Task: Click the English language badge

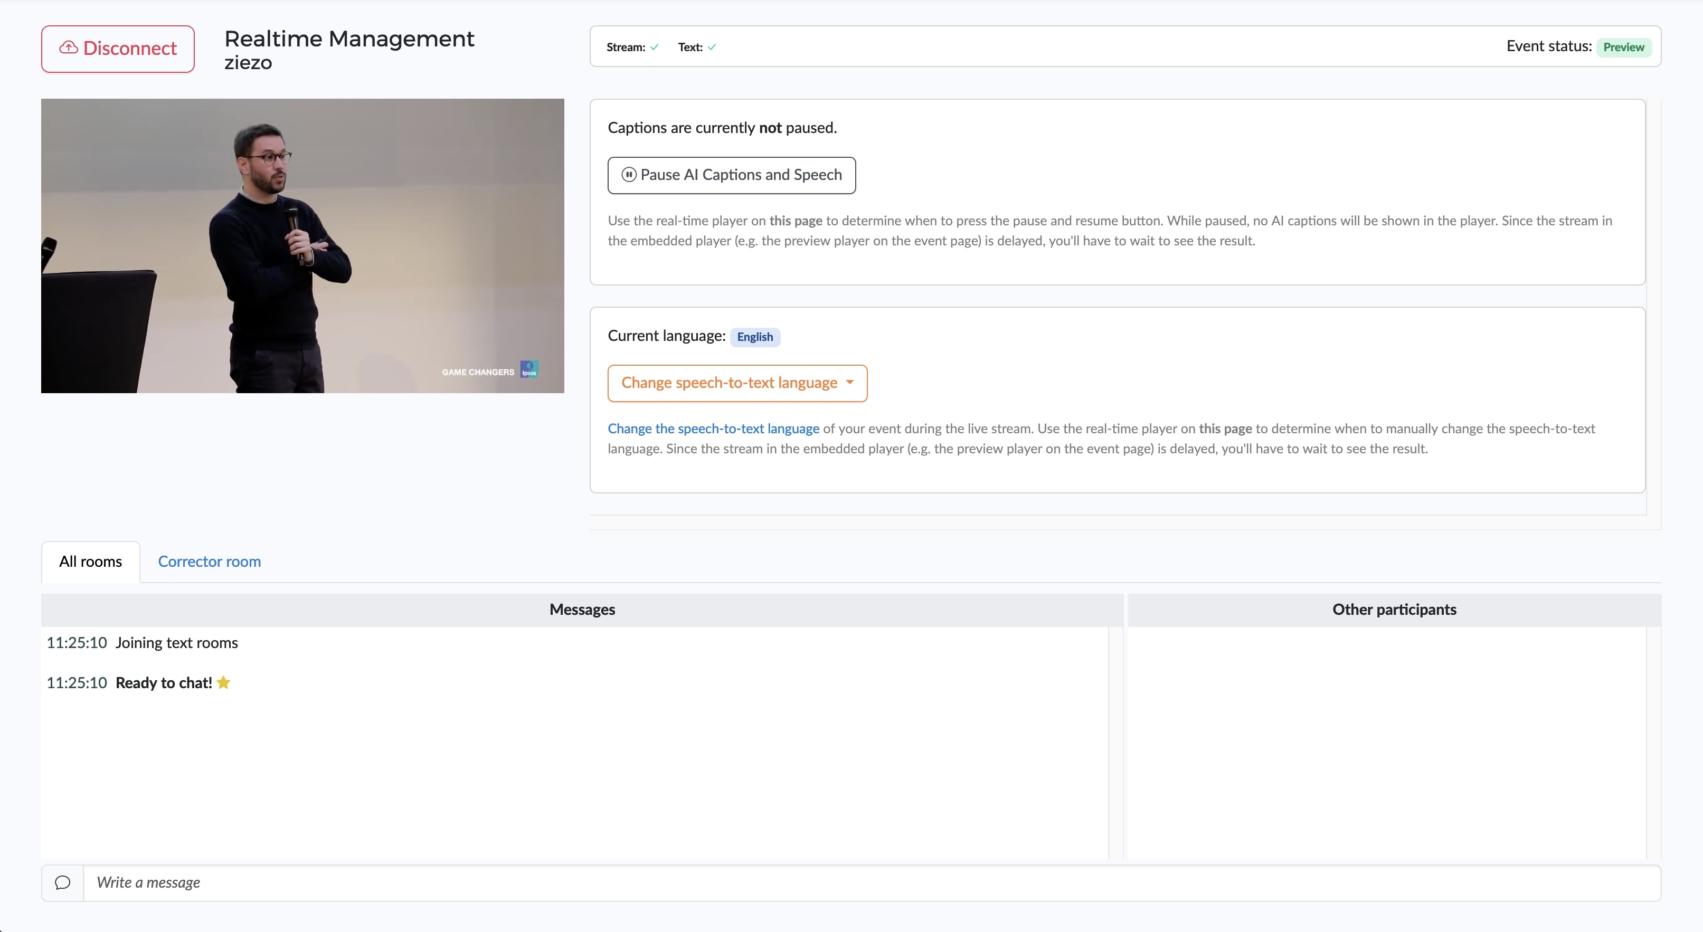Action: [755, 337]
